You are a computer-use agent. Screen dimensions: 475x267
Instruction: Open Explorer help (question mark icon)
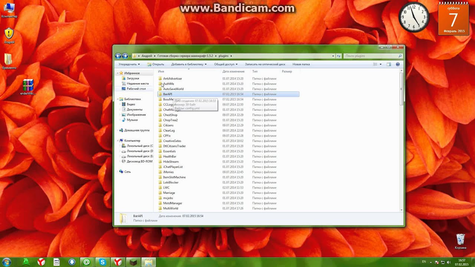[x=398, y=64]
